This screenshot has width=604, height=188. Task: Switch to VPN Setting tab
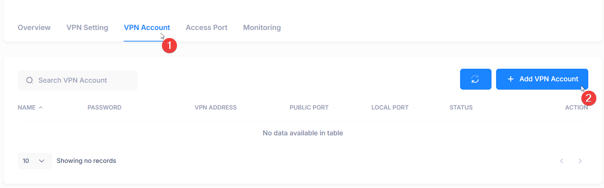coord(87,28)
